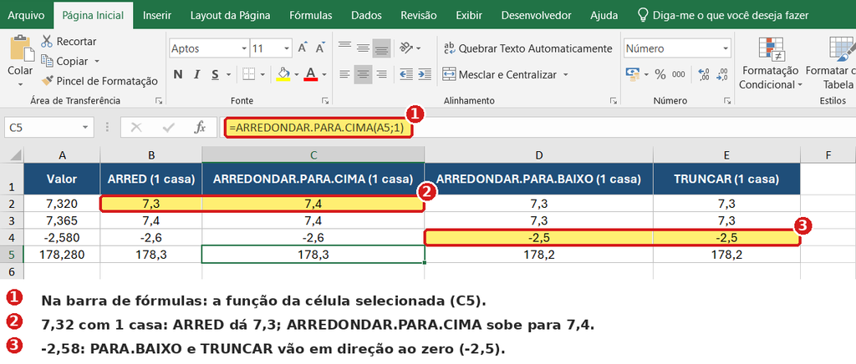Viewport: 856px width, 364px height.
Task: Click the decrease indent icon
Action: click(405, 74)
